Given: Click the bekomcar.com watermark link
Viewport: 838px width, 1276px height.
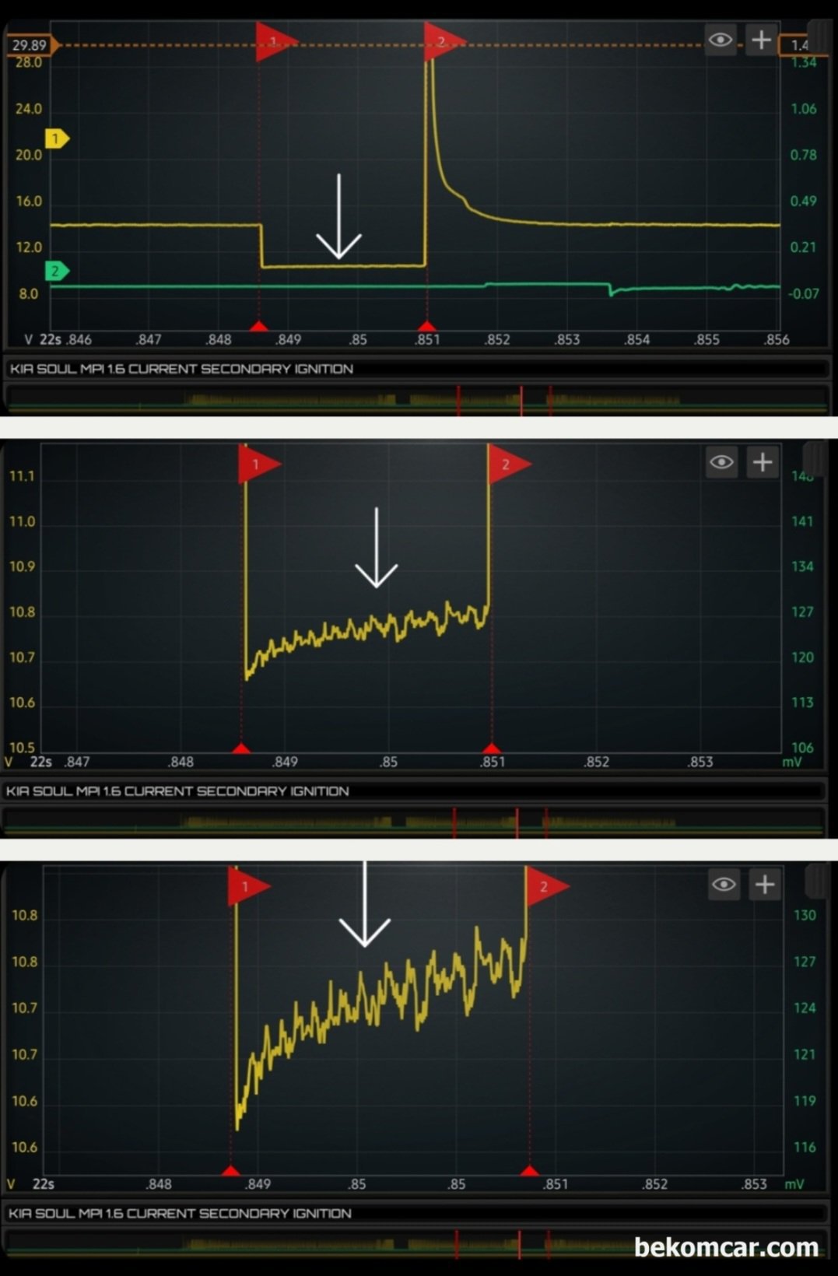Looking at the screenshot, I should click(x=726, y=1247).
